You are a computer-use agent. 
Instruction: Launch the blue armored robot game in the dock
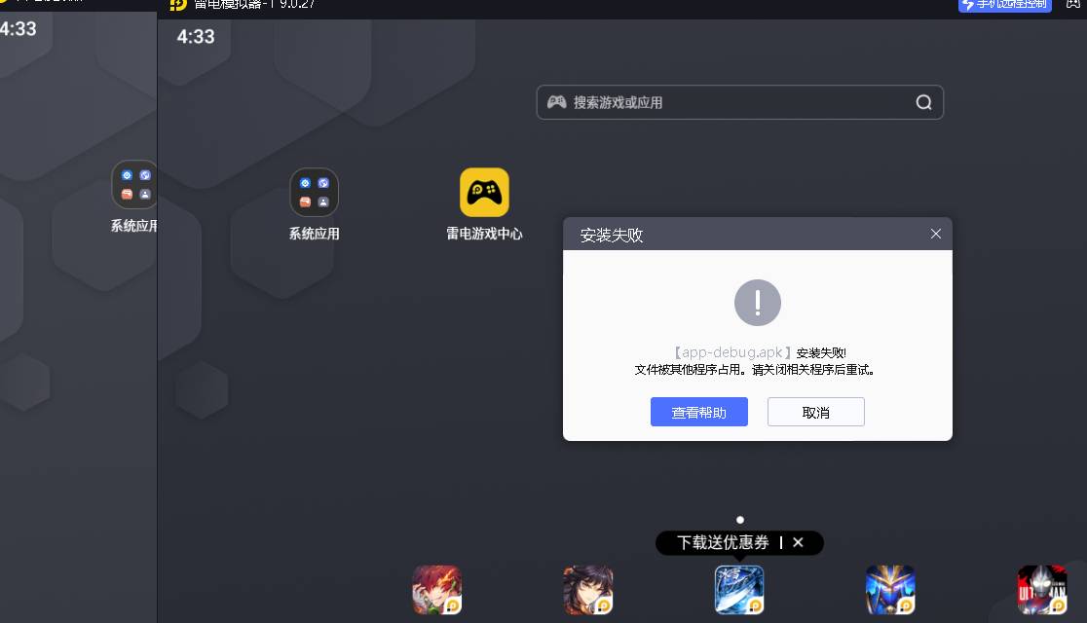tap(890, 590)
